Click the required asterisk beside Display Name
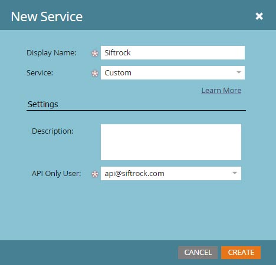This screenshot has width=276, height=265. [x=95, y=53]
